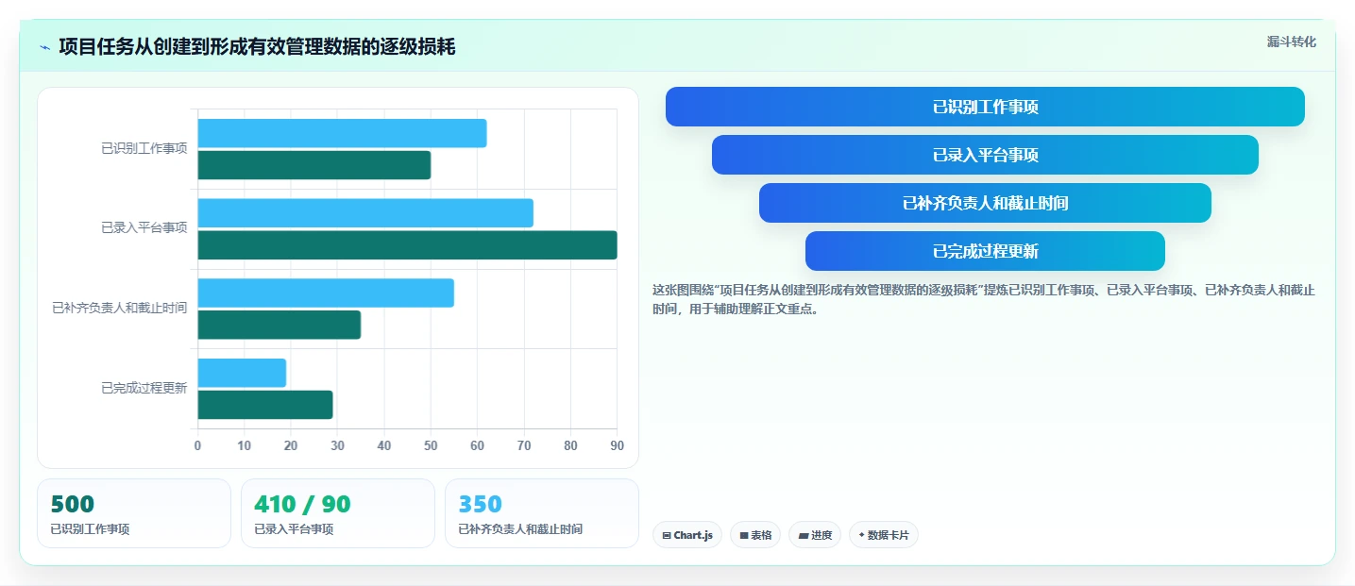1355x586 pixels.
Task: Click the Chart.js tag chip
Action: 687,535
